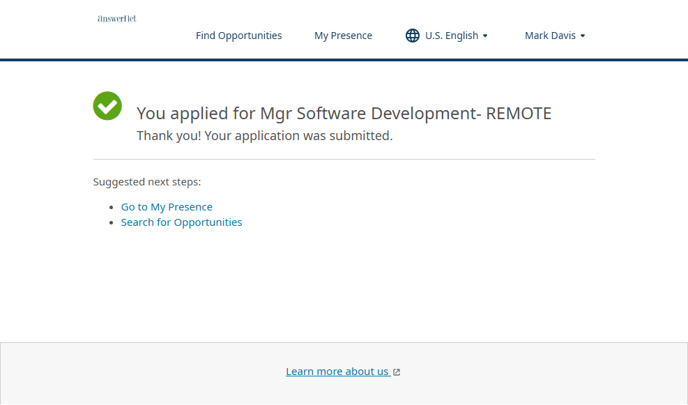The width and height of the screenshot is (688, 405).
Task: Expand the caret arrow beside Mark Davis
Action: [583, 36]
